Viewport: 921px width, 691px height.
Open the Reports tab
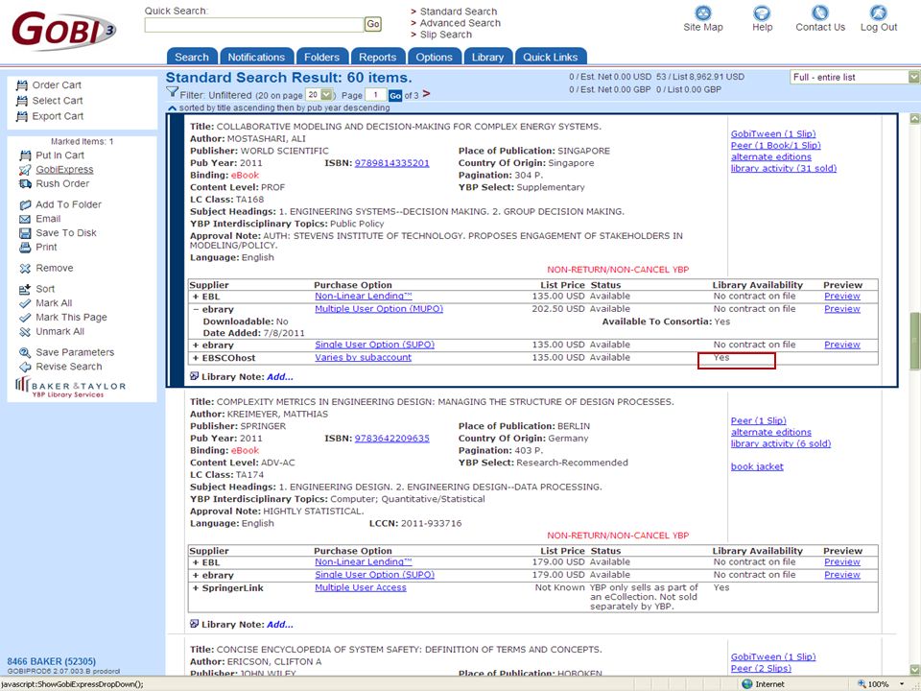[x=378, y=57]
